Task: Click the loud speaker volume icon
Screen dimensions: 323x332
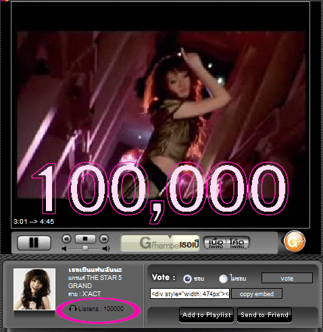Action: [106, 249]
